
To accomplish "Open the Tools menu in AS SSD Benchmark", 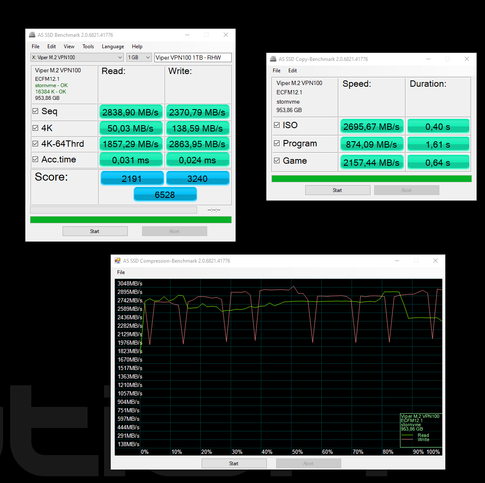I will (x=88, y=47).
